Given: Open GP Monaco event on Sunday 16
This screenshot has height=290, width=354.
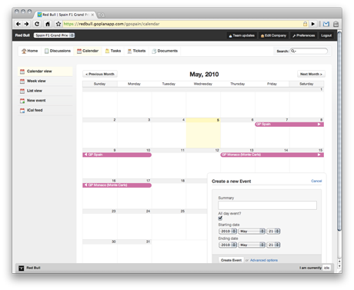Looking at the screenshot, I should pyautogui.click(x=117, y=185).
